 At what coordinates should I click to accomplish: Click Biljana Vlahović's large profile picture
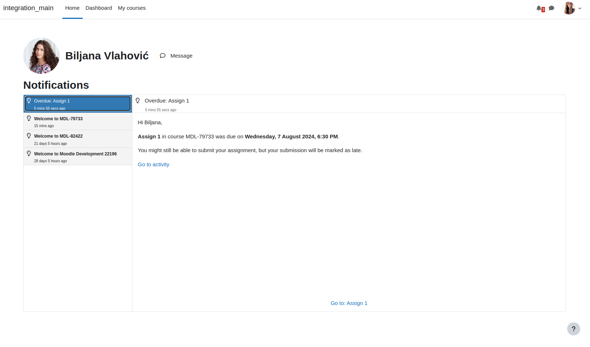pyautogui.click(x=41, y=56)
